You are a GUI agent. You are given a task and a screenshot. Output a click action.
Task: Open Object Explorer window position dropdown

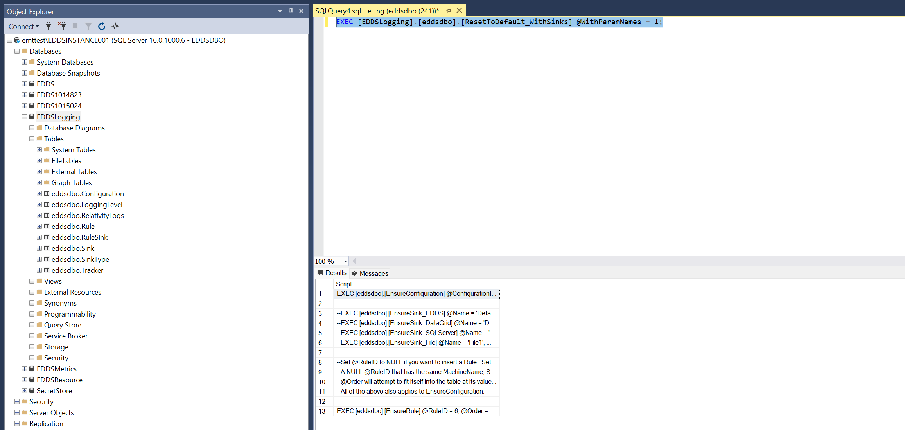point(280,11)
